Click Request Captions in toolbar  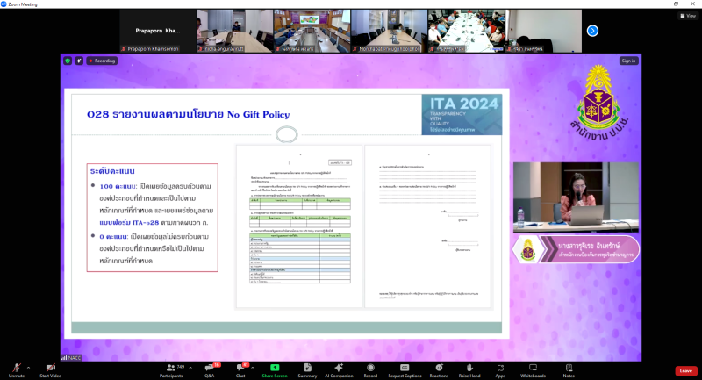click(x=405, y=369)
